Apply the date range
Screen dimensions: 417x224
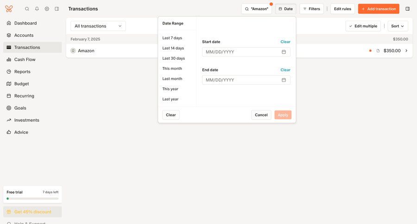click(x=283, y=115)
